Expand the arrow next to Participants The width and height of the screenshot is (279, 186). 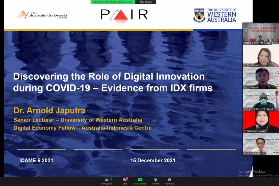click(x=116, y=180)
